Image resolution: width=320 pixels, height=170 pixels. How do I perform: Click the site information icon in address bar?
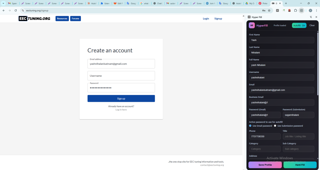[x=23, y=10]
